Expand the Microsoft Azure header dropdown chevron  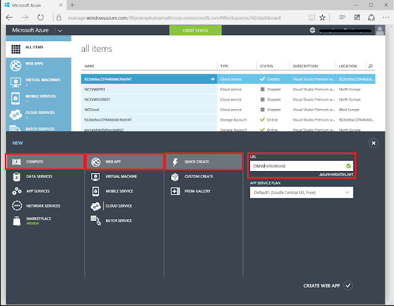click(x=60, y=31)
